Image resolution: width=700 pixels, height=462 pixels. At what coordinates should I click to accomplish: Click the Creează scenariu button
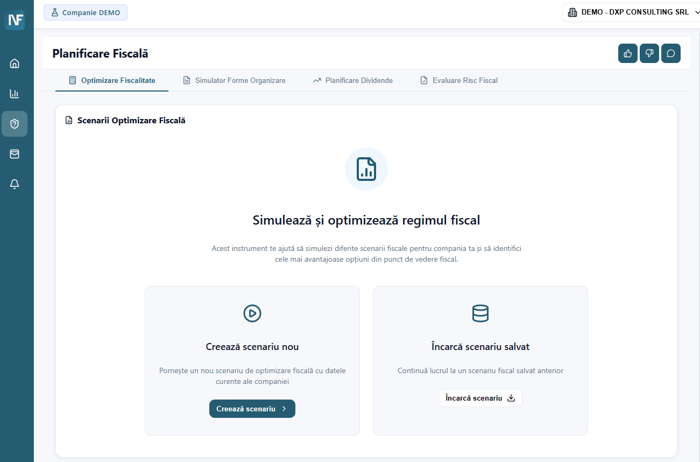tap(252, 409)
